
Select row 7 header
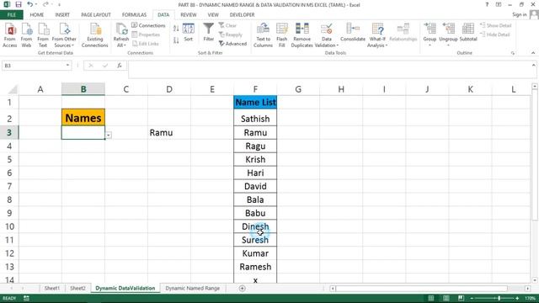pyautogui.click(x=9, y=186)
